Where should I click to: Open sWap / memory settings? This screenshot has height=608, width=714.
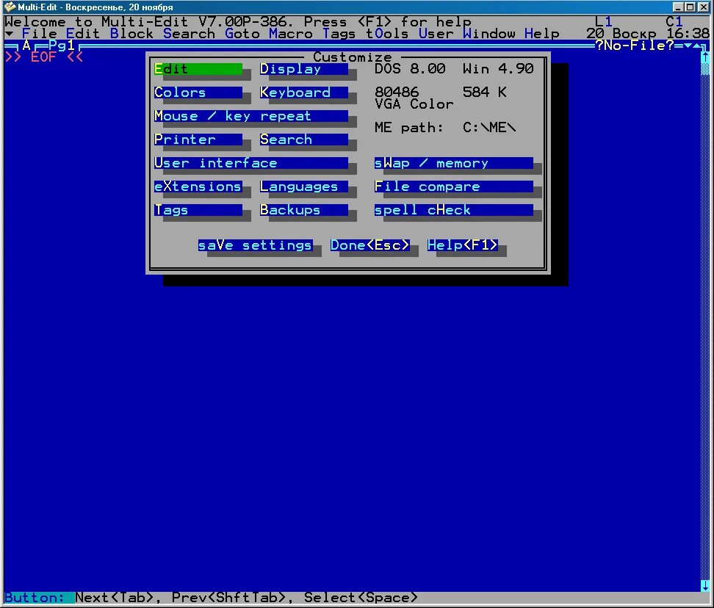pyautogui.click(x=453, y=163)
